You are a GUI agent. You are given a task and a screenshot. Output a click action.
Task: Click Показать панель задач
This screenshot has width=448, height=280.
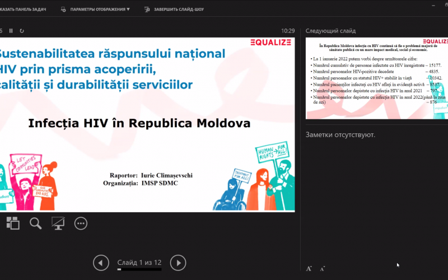pos(22,10)
